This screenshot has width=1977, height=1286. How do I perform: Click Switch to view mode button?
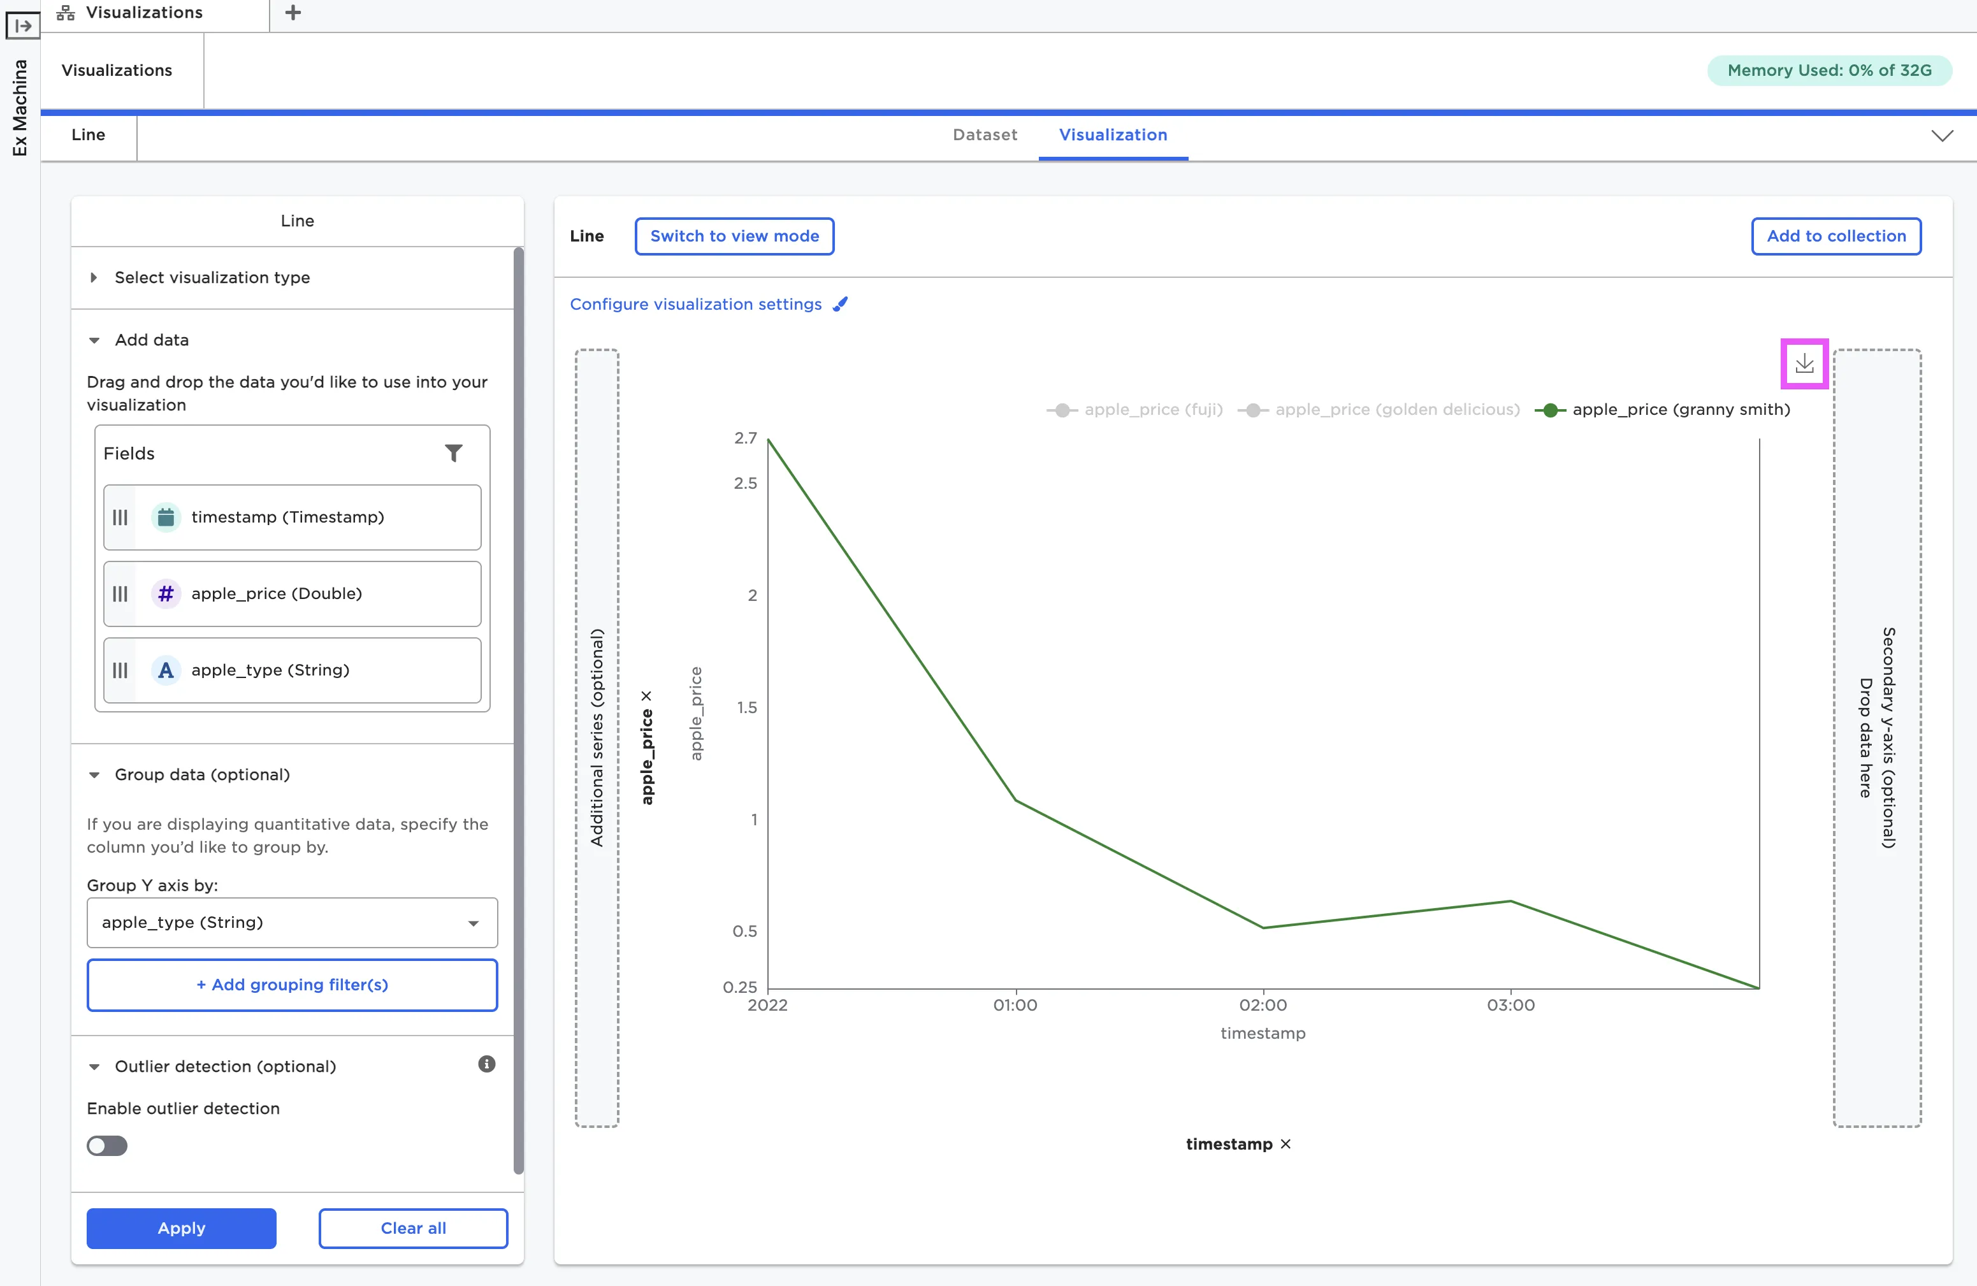tap(734, 236)
